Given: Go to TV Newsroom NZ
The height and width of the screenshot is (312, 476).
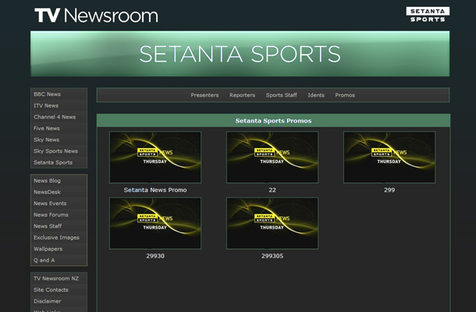Looking at the screenshot, I should click(56, 278).
